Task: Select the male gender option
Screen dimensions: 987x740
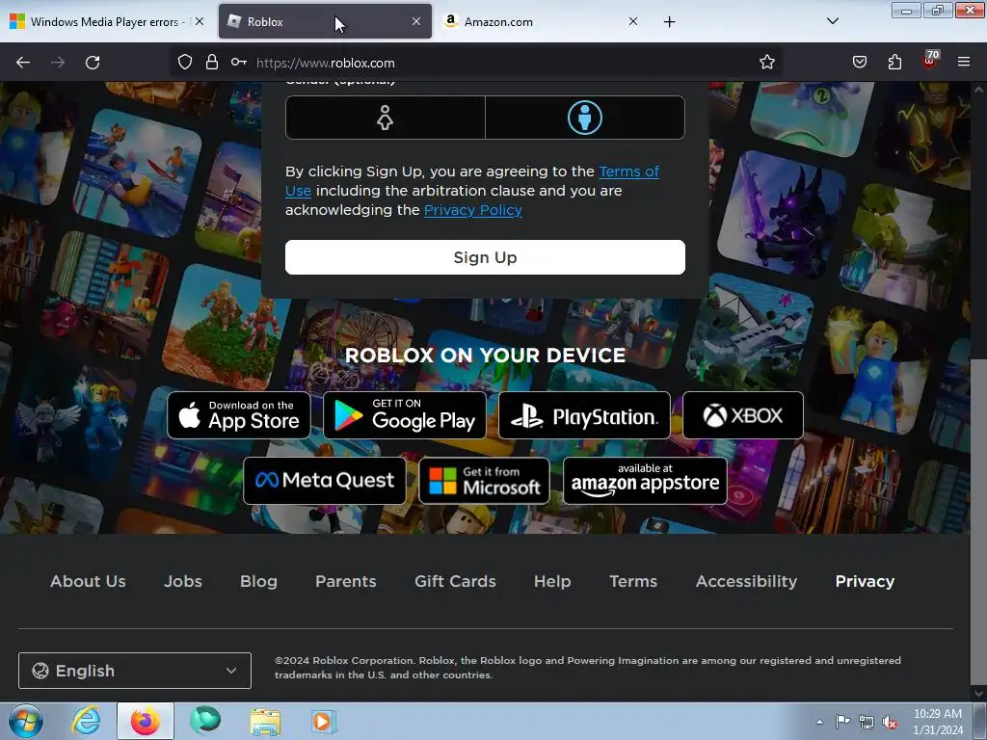Action: point(585,118)
